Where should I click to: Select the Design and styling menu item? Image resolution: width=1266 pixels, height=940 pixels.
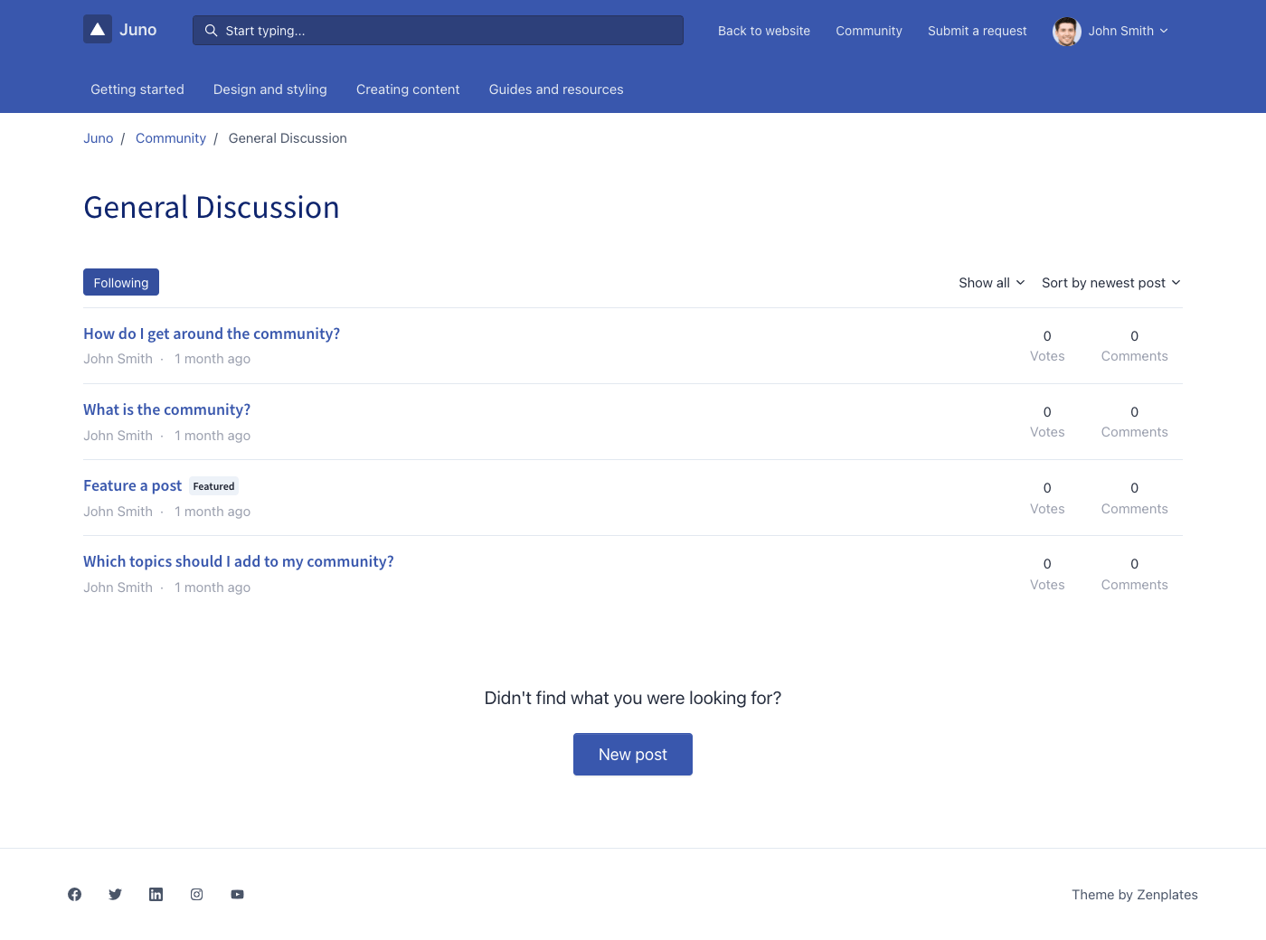coord(270,89)
